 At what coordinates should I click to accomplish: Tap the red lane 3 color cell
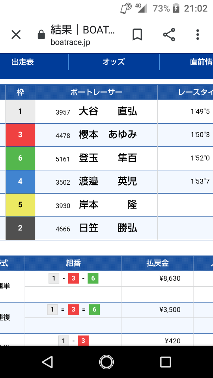click(x=20, y=135)
